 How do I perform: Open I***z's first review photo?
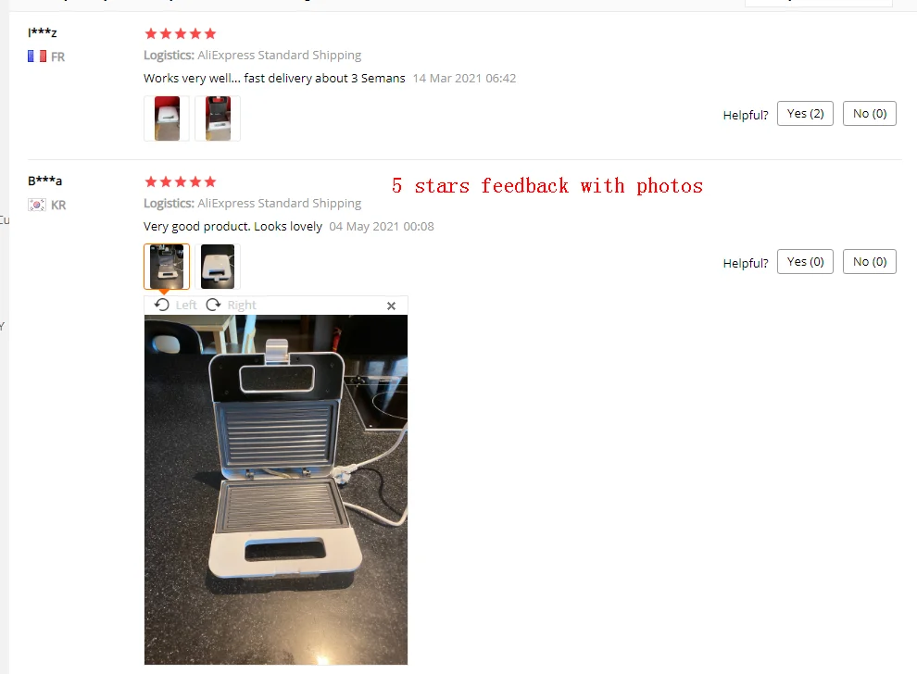167,119
